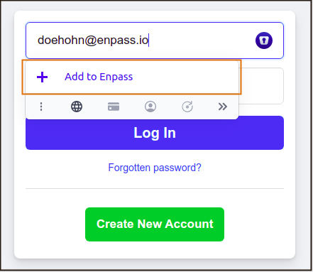Click the Log In button
Viewport: 313px width, 272px height.
tap(155, 133)
